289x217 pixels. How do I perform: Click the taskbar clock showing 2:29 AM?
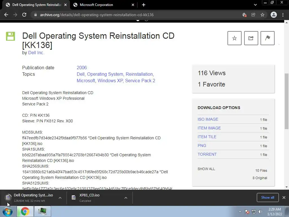coord(275,212)
